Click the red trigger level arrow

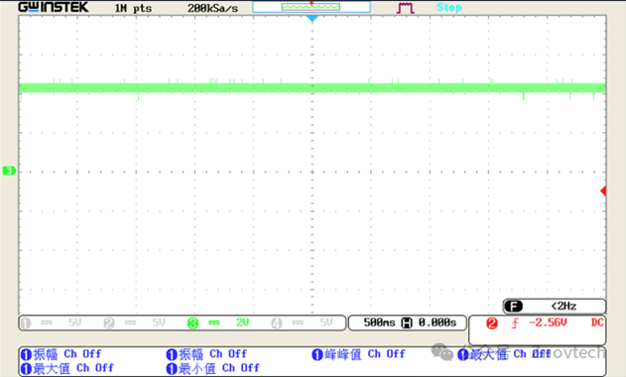(603, 190)
